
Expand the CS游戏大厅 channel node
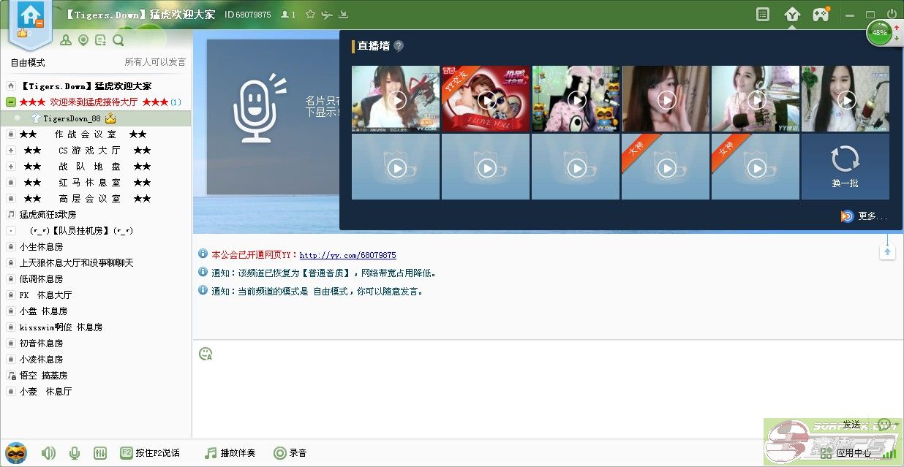point(11,151)
